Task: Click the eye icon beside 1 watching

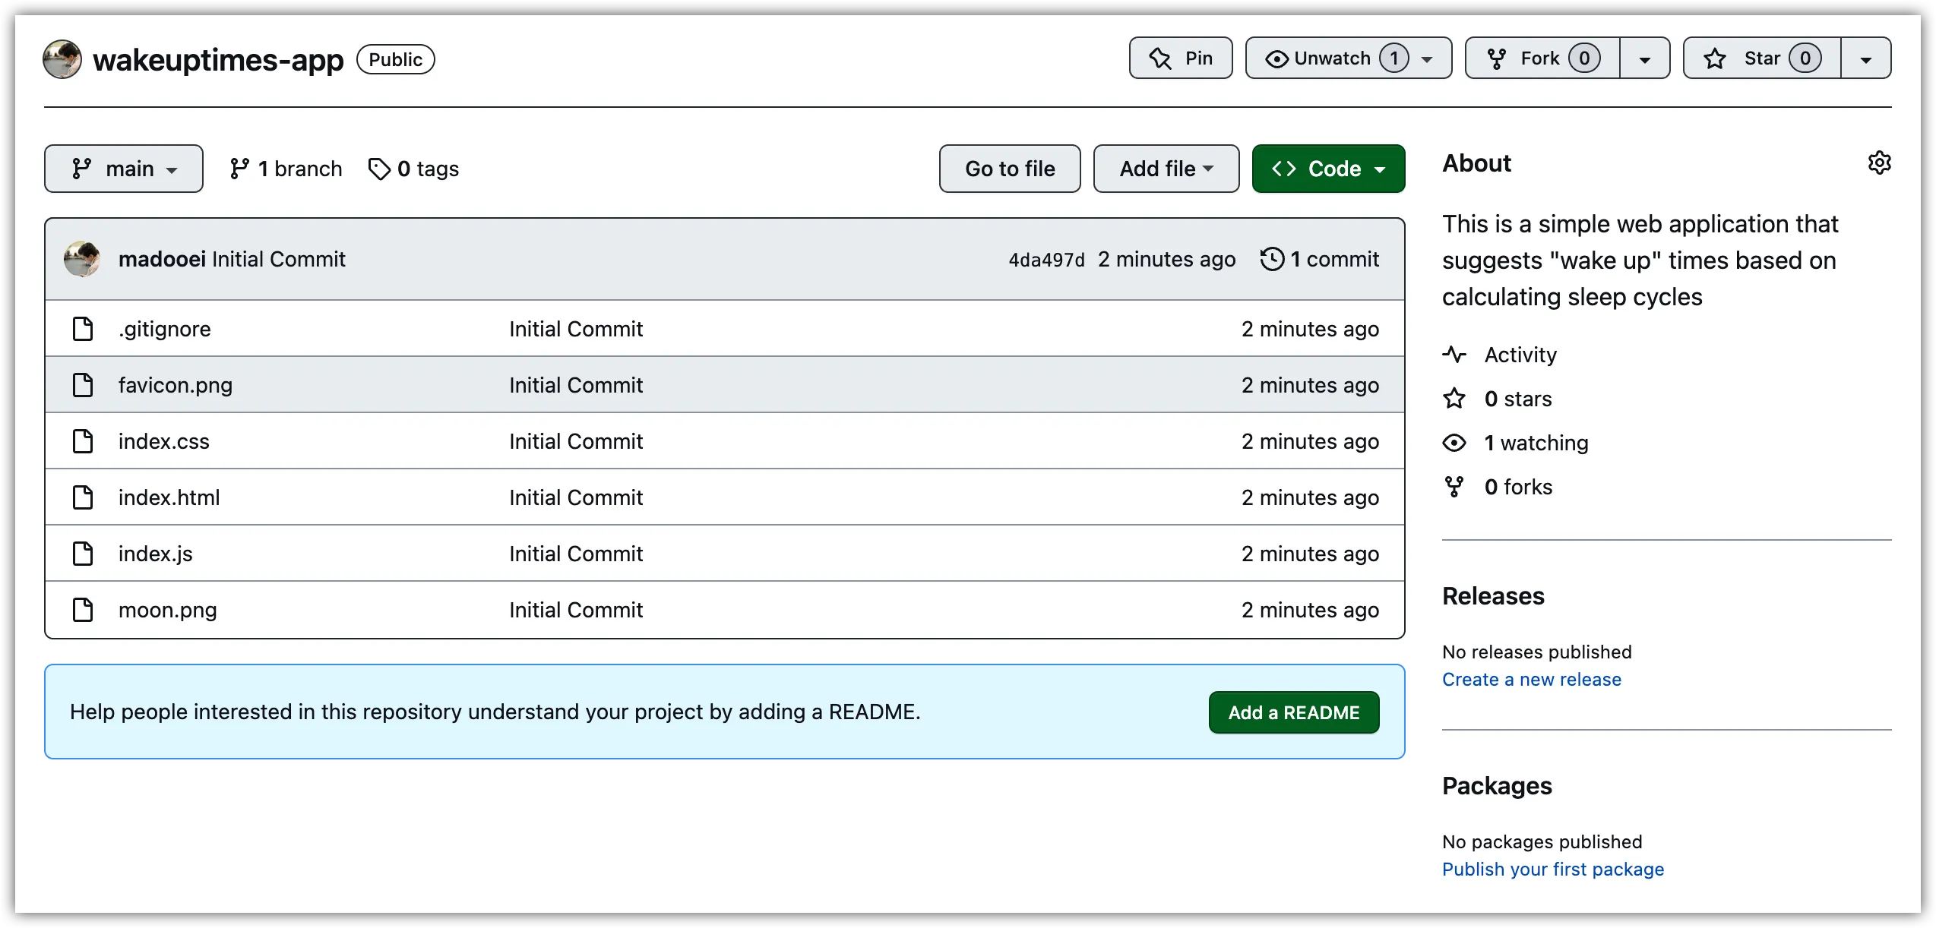Action: tap(1454, 443)
